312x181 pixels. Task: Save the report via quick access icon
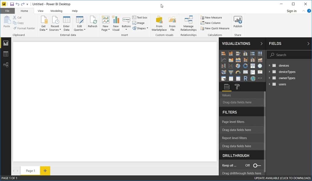(12, 4)
